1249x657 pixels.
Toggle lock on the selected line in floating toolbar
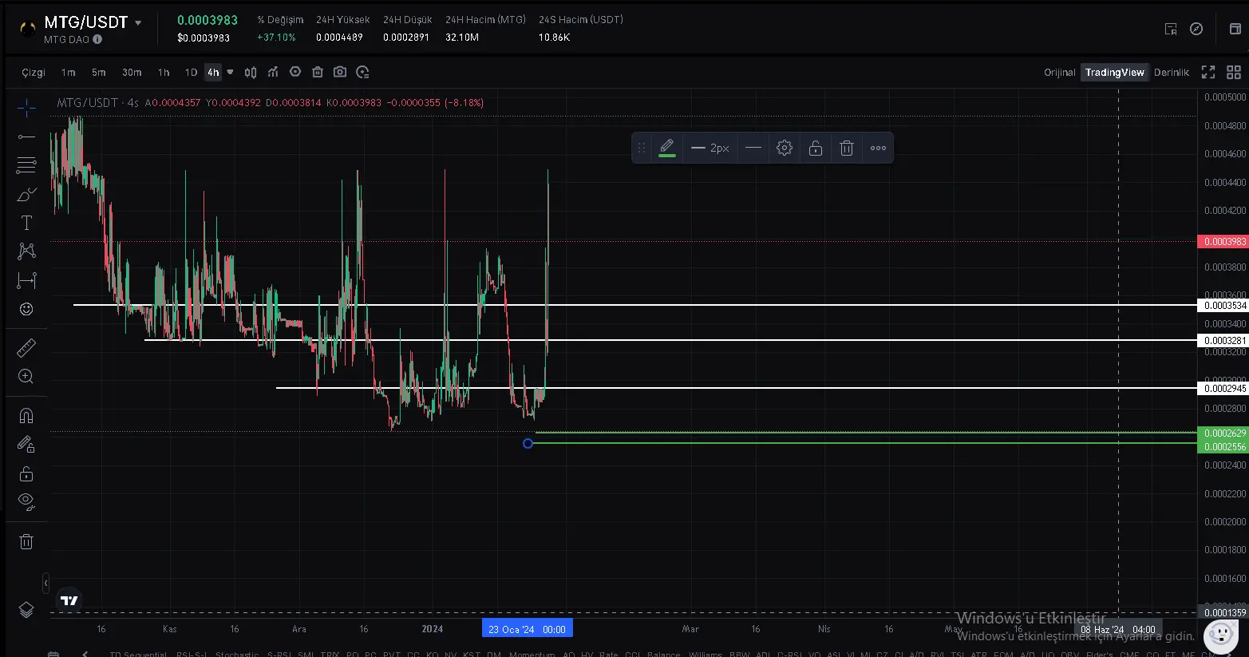tap(816, 148)
